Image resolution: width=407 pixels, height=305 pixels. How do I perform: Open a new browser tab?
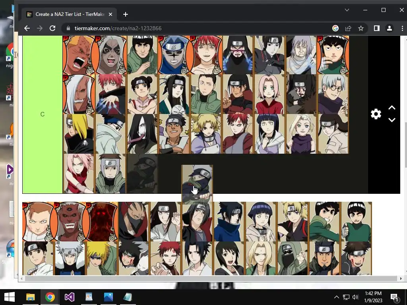pos(125,14)
